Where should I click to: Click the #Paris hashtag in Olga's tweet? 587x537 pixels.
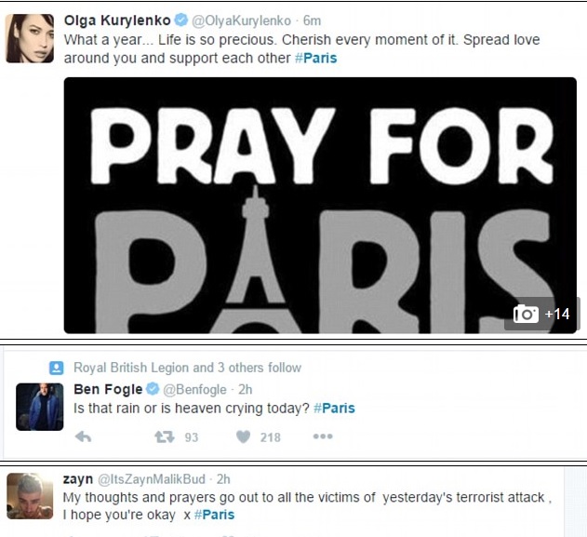(316, 58)
